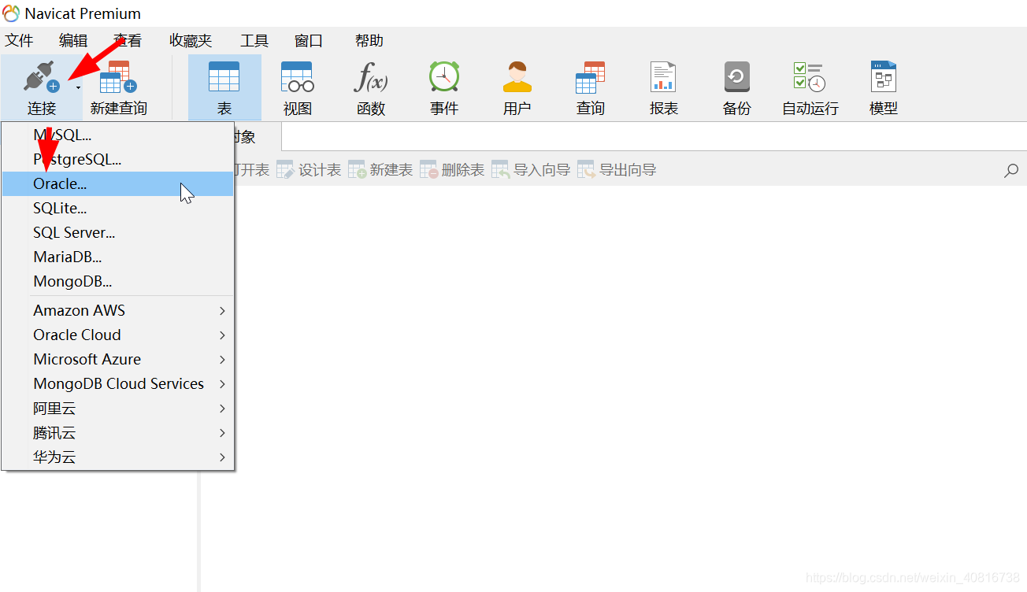
Task: Open the Help (帮助) menu
Action: pyautogui.click(x=369, y=41)
